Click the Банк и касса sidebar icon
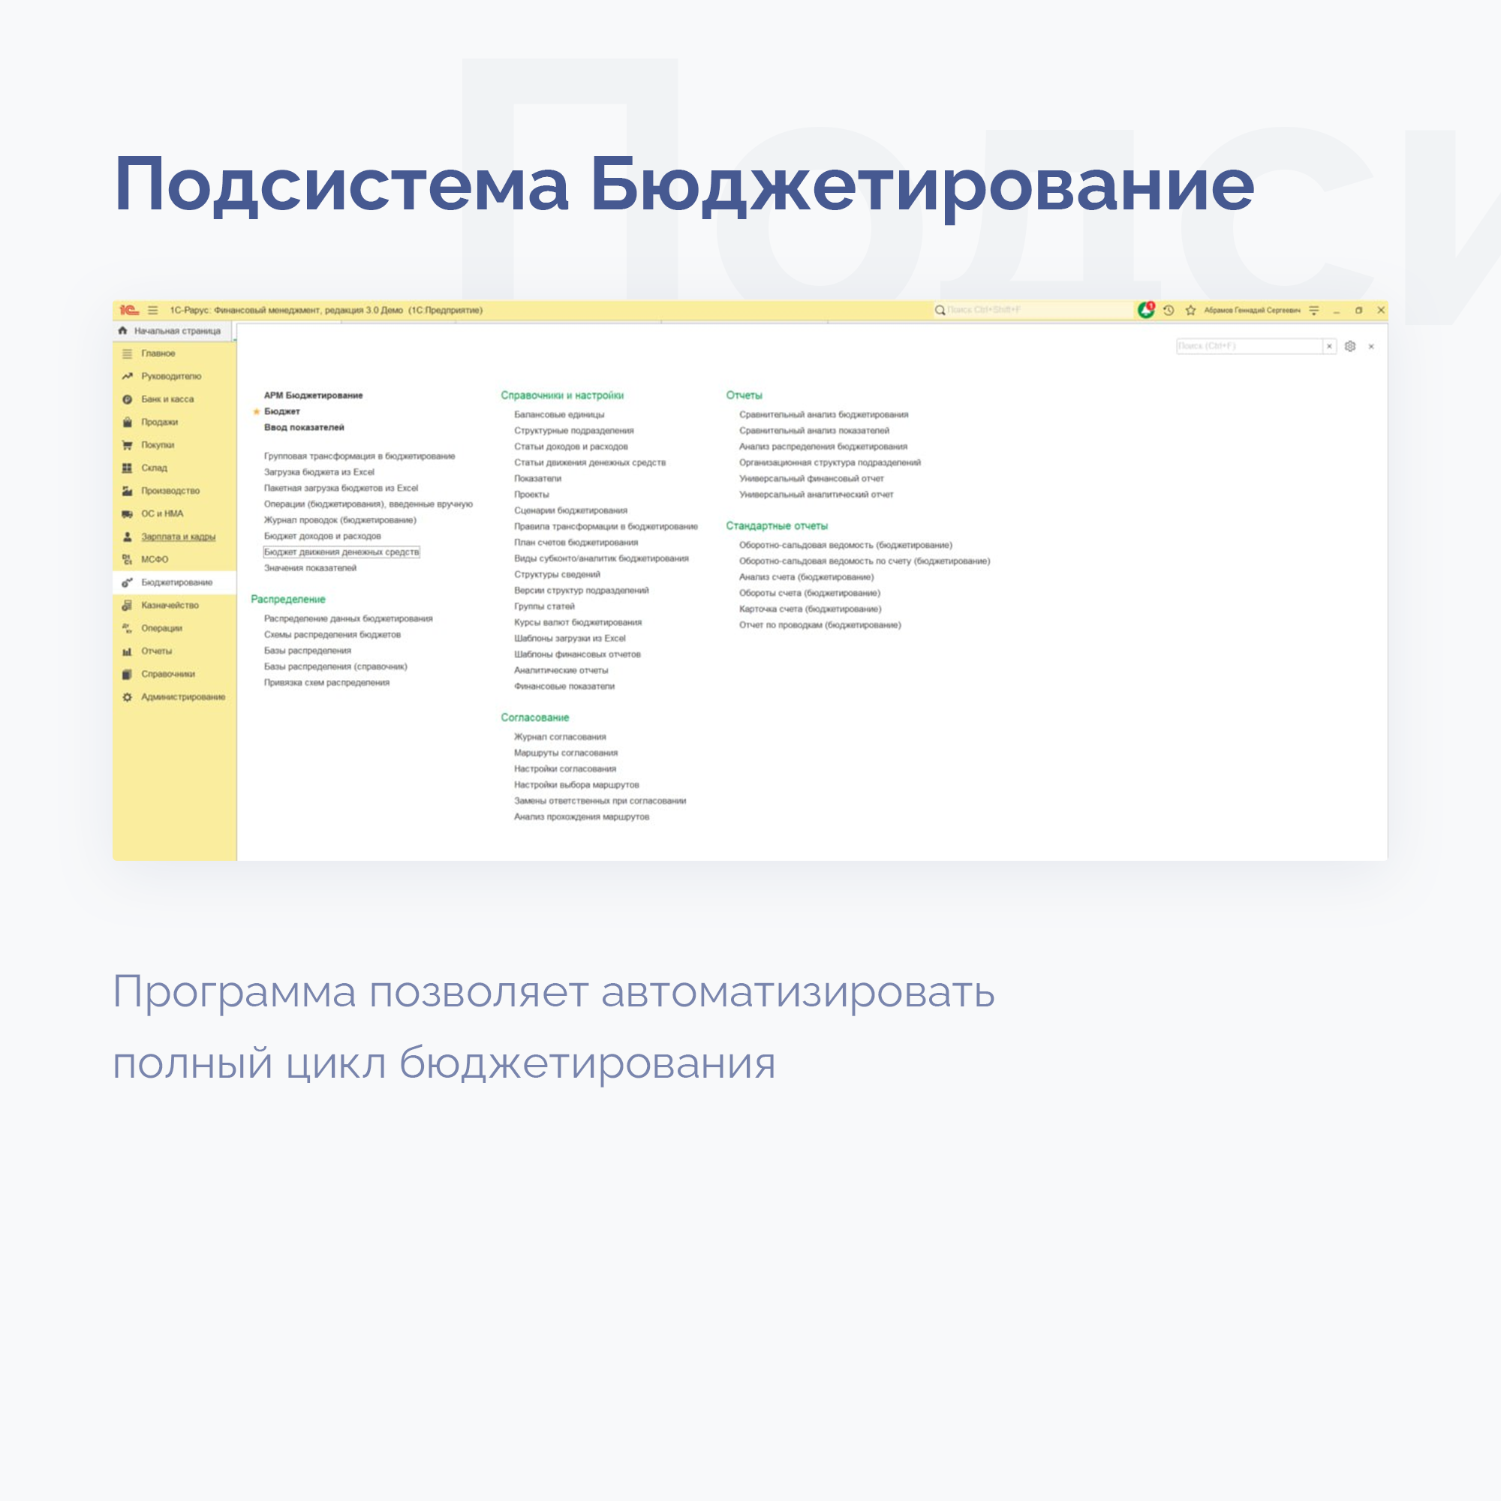Viewport: 1501px width, 1501px height. [128, 399]
